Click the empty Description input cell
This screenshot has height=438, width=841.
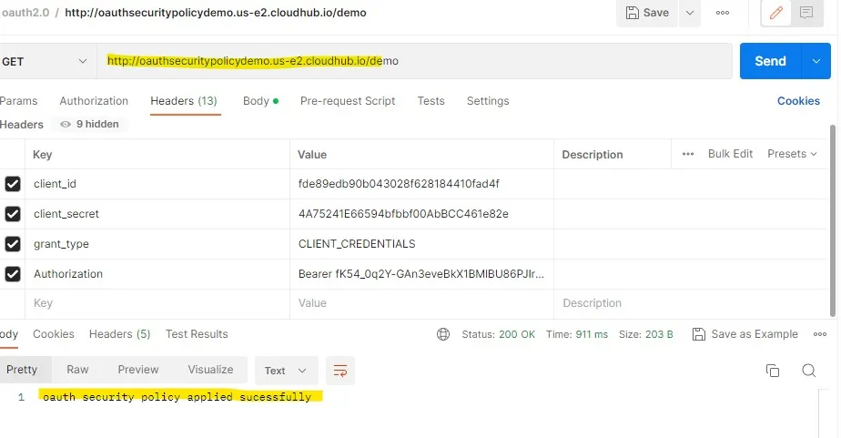690,303
